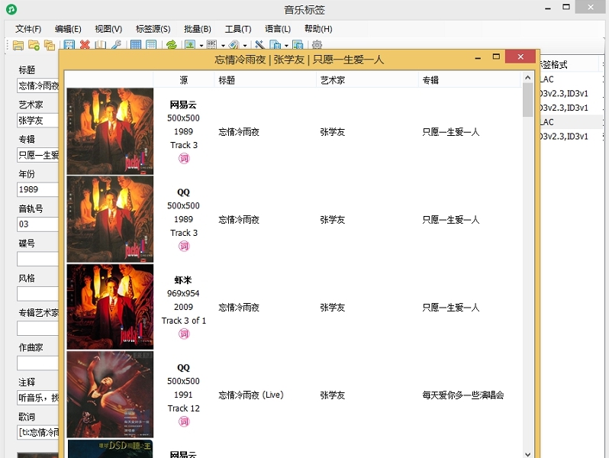
Task: Open the 编辑(E) menu
Action: tap(68, 29)
